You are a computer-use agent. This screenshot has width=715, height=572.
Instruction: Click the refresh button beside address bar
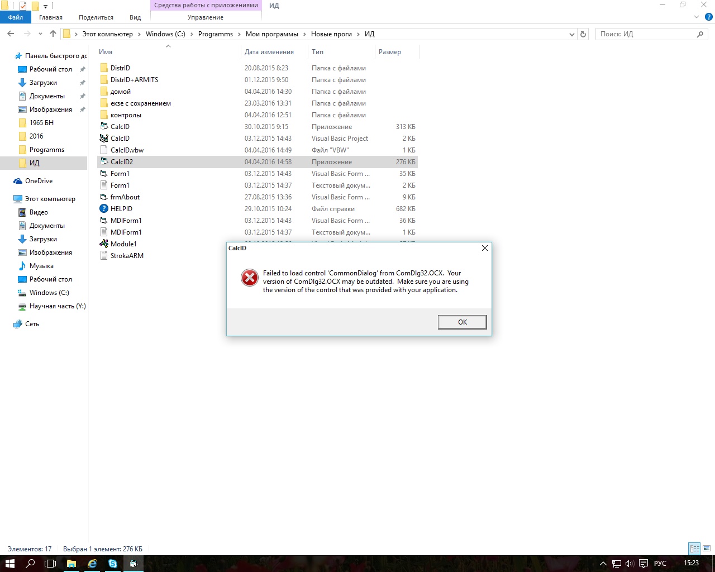(x=583, y=34)
